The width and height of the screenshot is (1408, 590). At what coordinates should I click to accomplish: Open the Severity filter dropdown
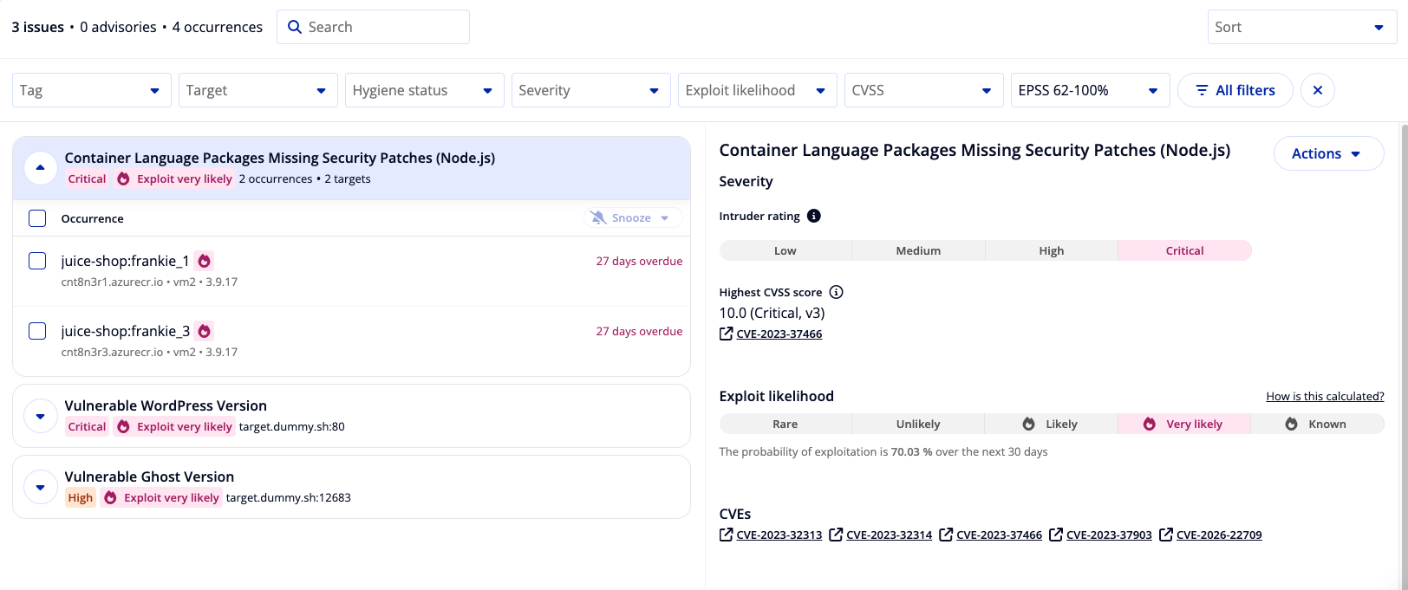coord(590,90)
